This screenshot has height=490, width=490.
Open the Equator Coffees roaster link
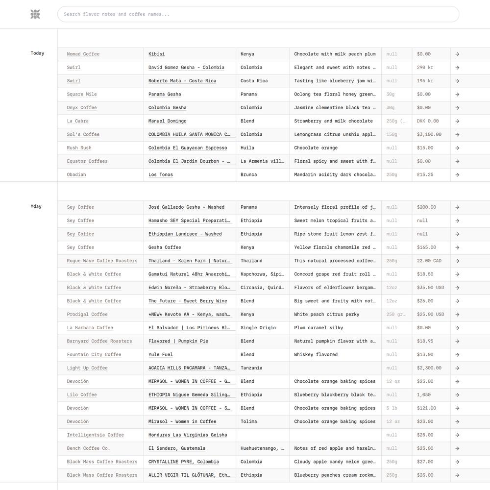coord(87,162)
